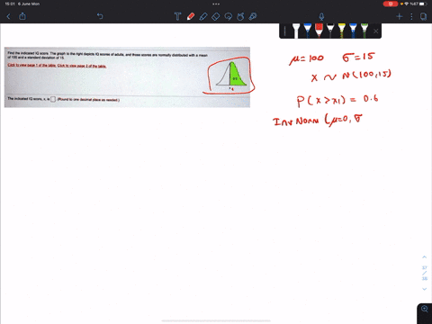Tap the handwritten μ=100 note
The image size is (432, 324).
pos(307,58)
